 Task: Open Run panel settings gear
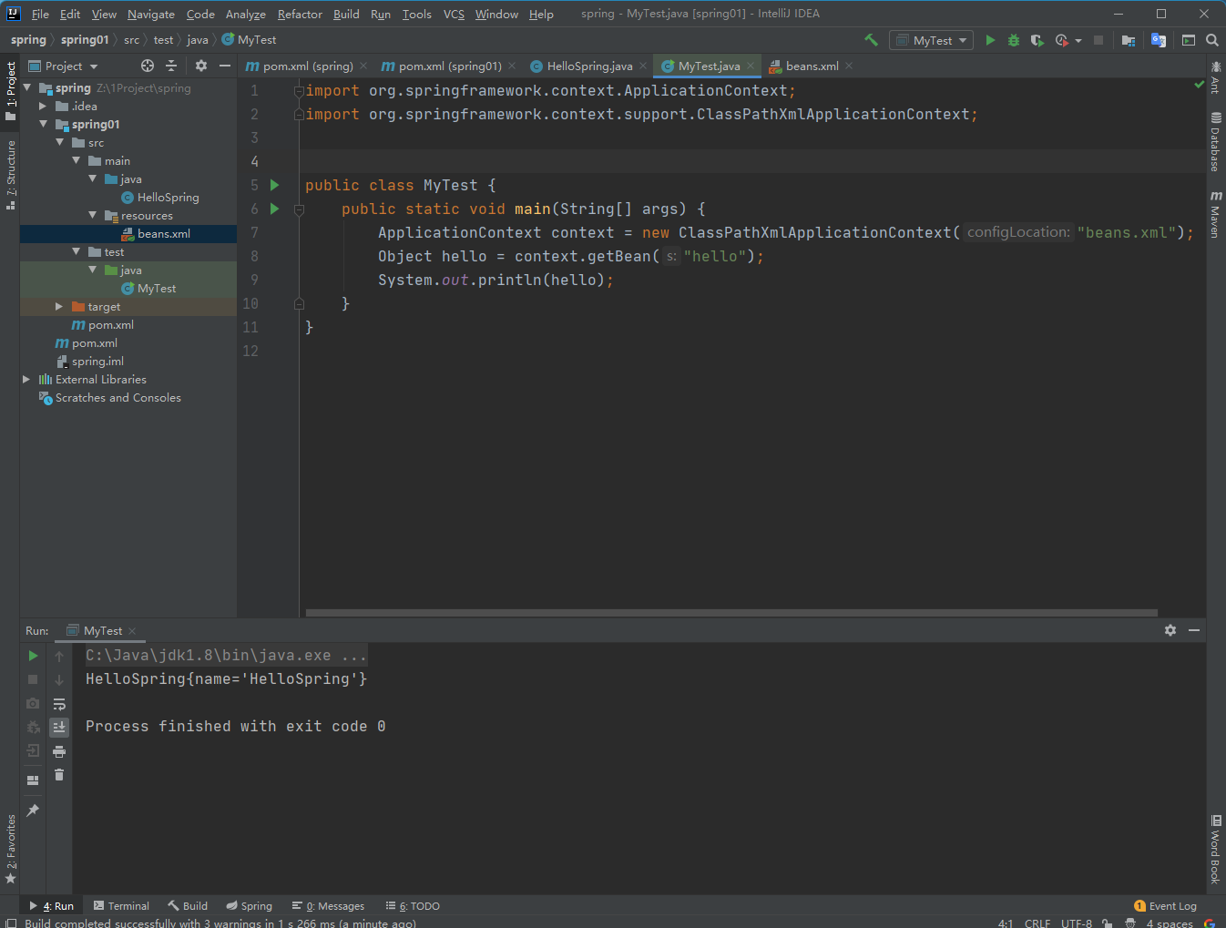(x=1170, y=630)
